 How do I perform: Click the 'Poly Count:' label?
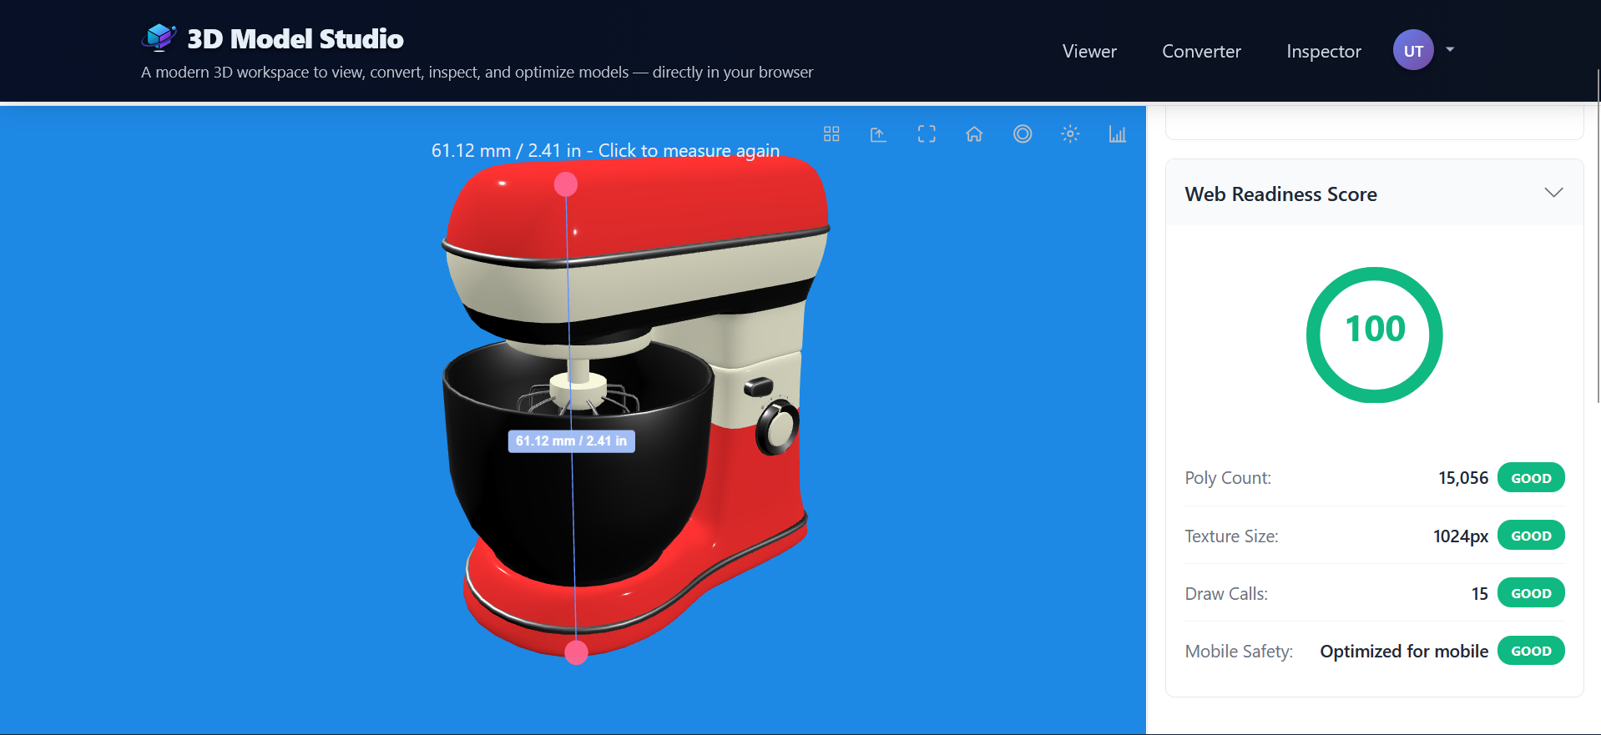click(1228, 478)
